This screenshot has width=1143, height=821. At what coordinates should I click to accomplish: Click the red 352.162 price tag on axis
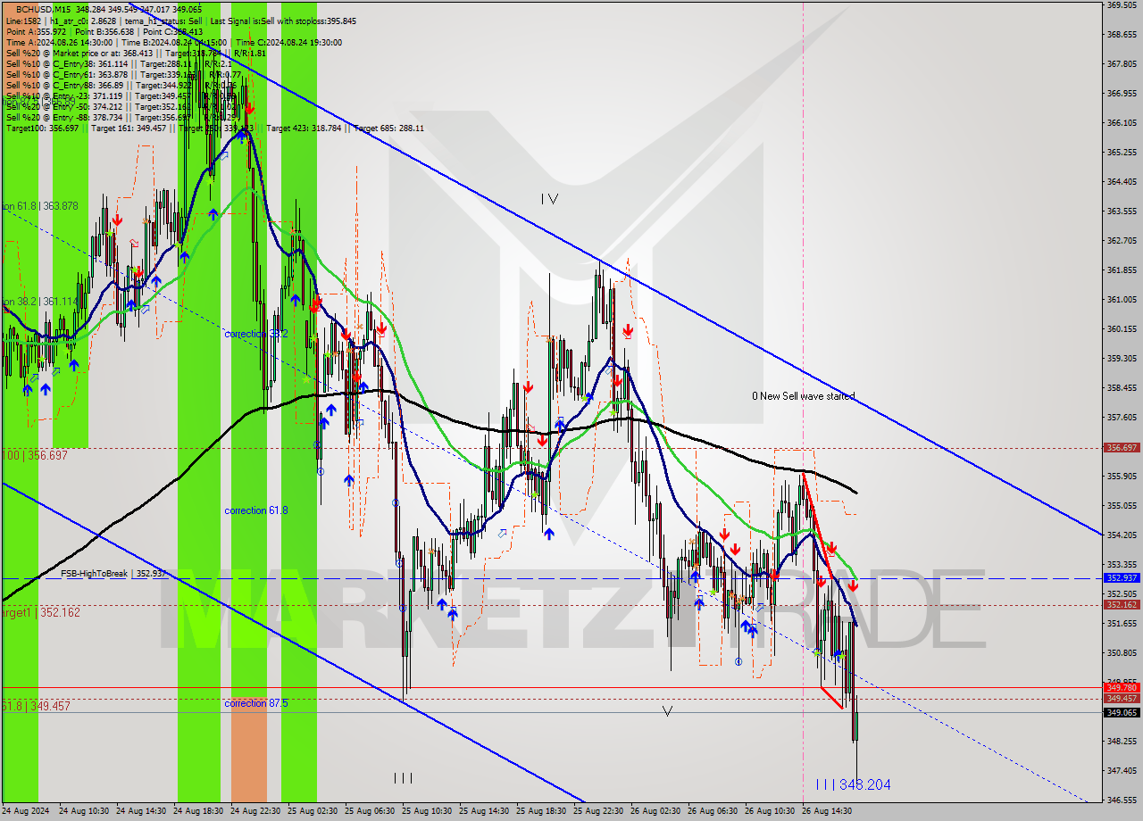[x=1122, y=605]
